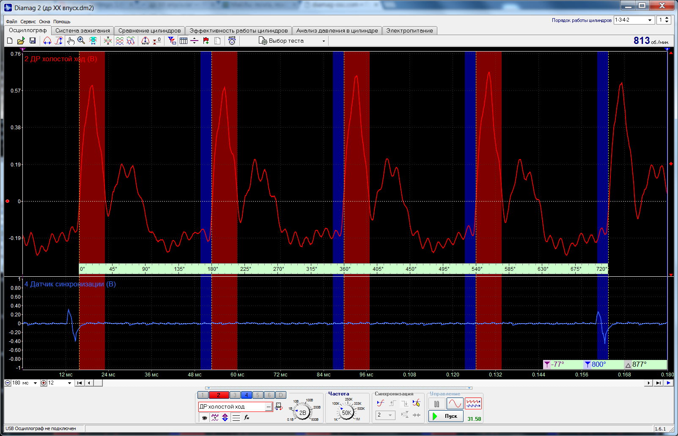678x436 pixels.
Task: Toggle channel 2 red button
Action: tap(219, 395)
